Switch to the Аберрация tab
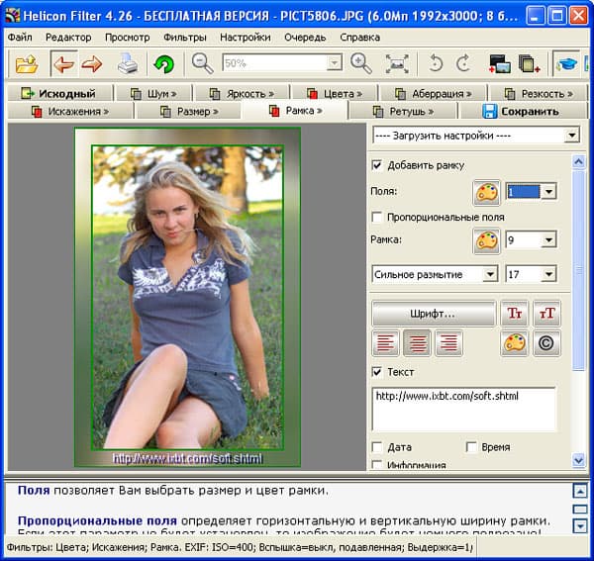Viewport: 594px width, 561px height. pos(433,93)
